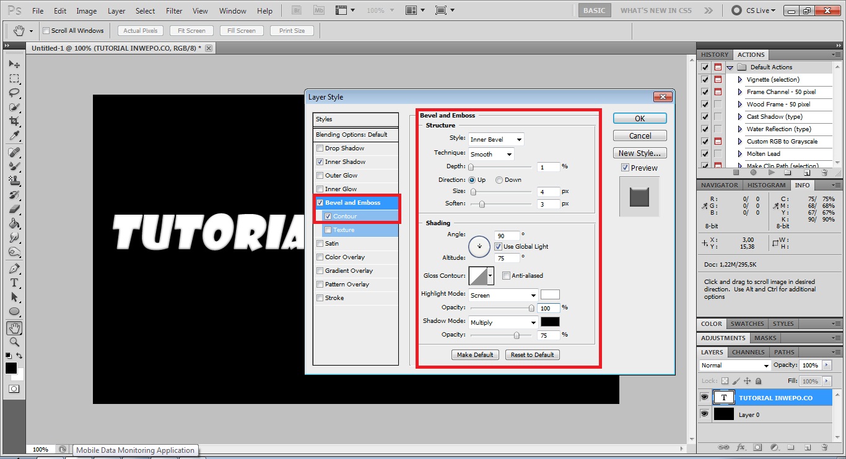The height and width of the screenshot is (459, 846).
Task: Activate the Clone Stamp tool
Action: click(14, 181)
